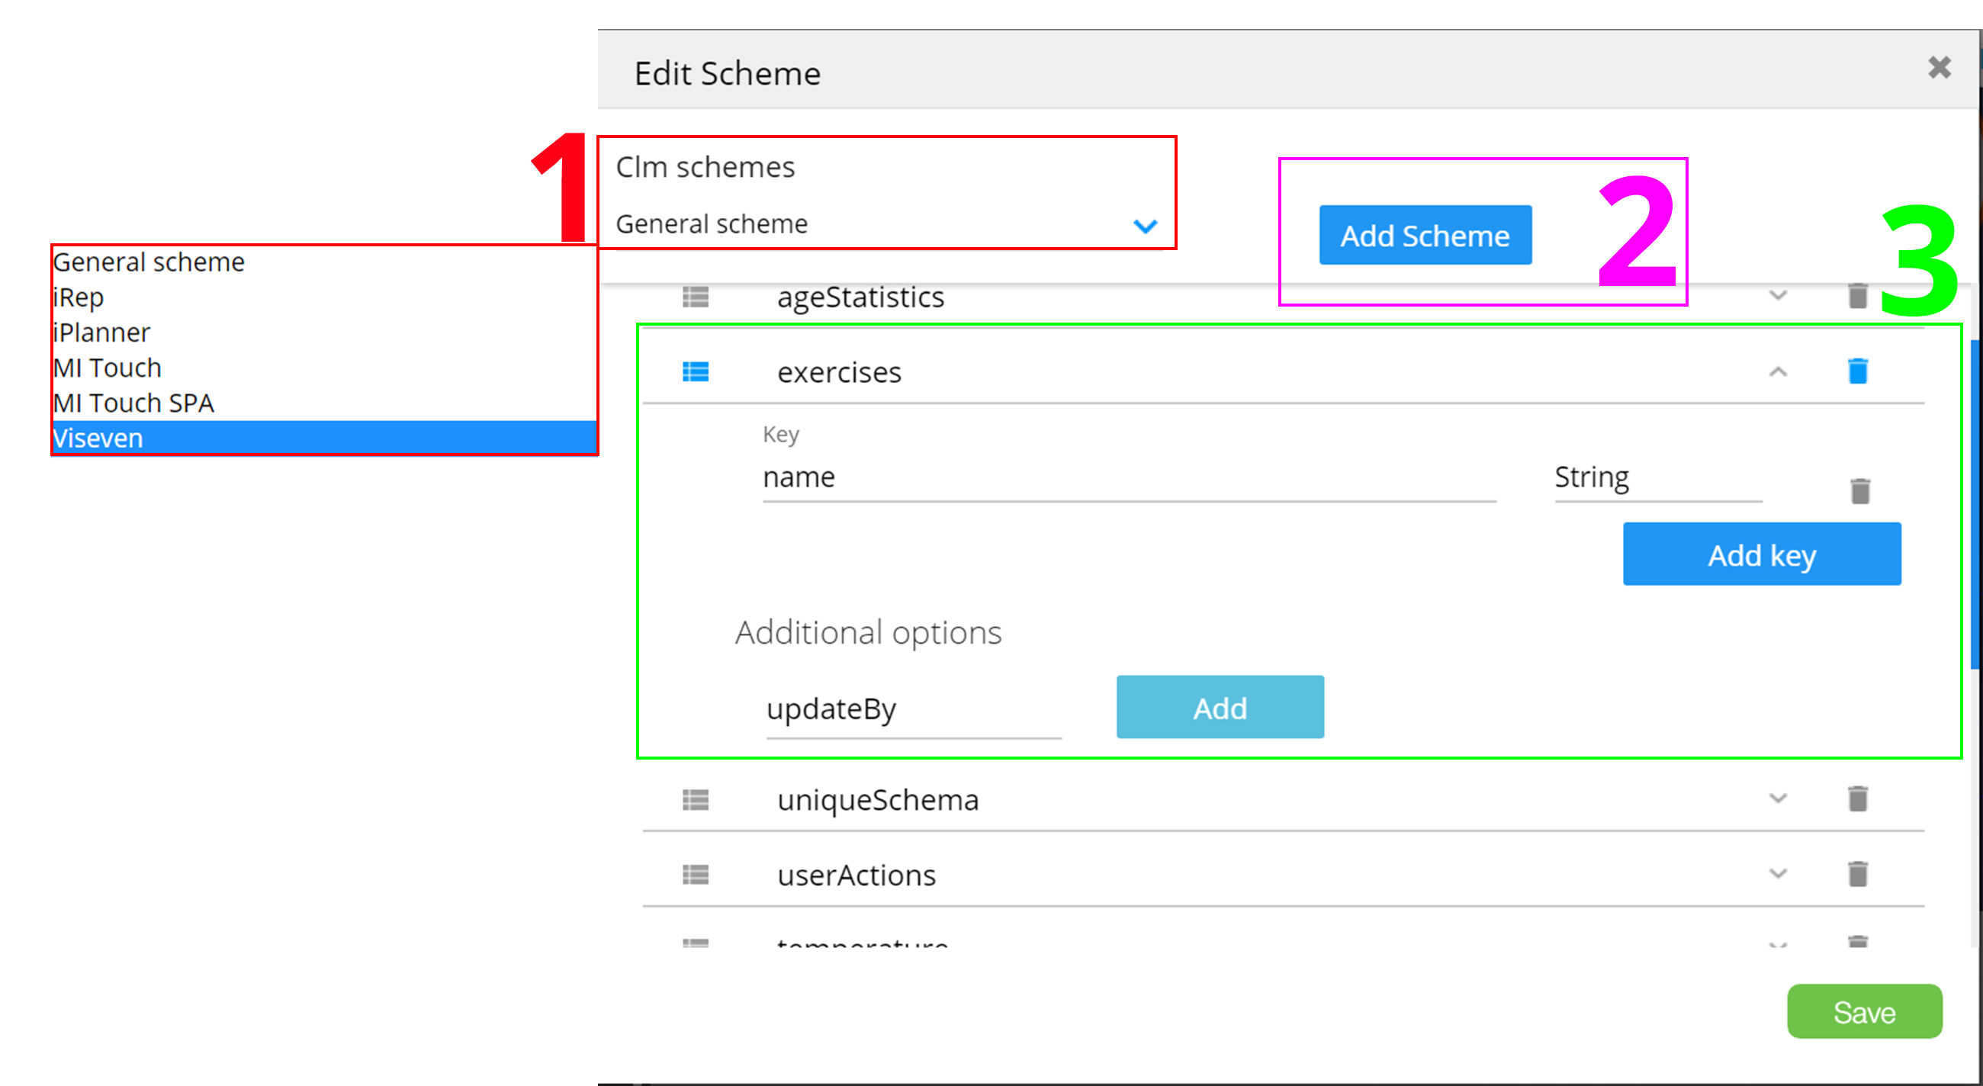Delete the ageStatistics entry

1857,296
